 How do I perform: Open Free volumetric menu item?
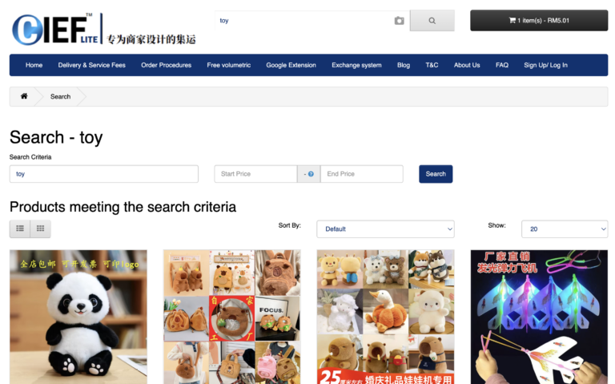click(229, 65)
